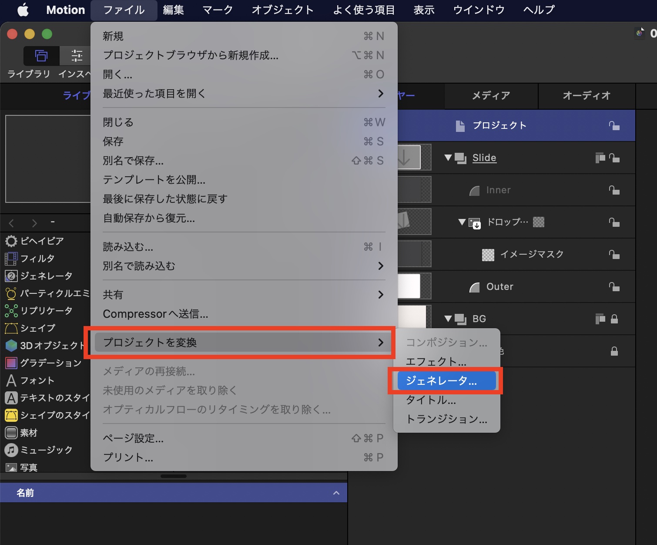Click the Slide layer name text
This screenshot has width=657, height=545.
click(x=484, y=158)
